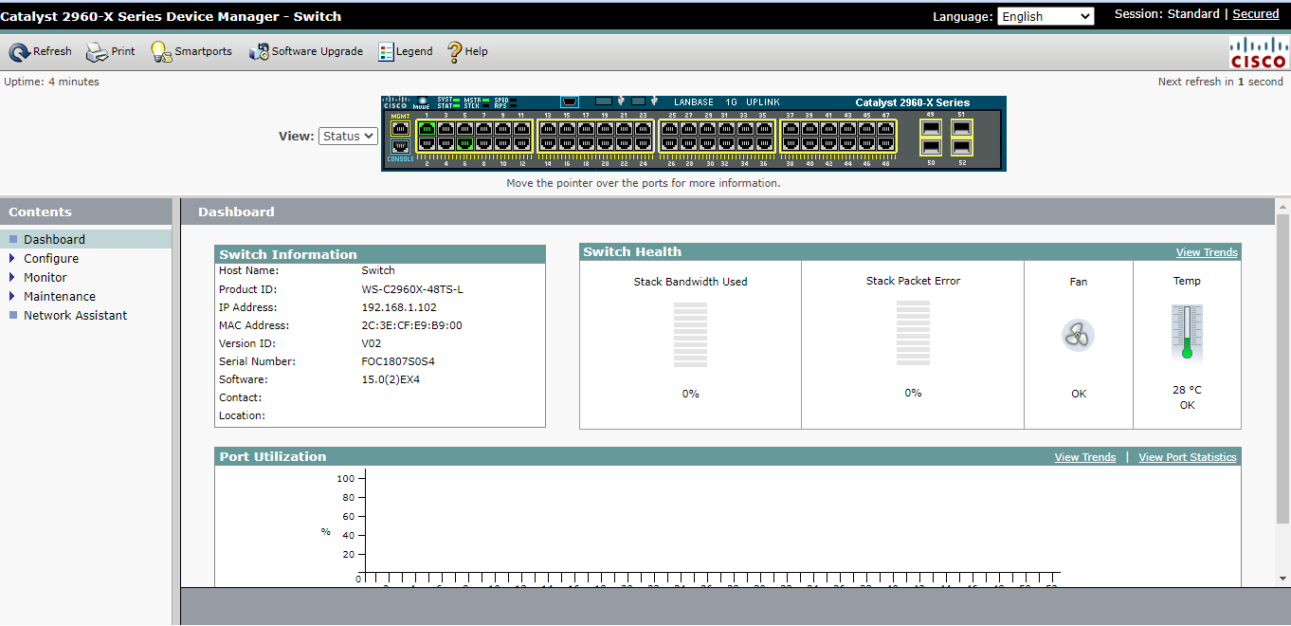The height and width of the screenshot is (626, 1291).
Task: Expand the Monitor section in Contents
Action: pos(45,278)
